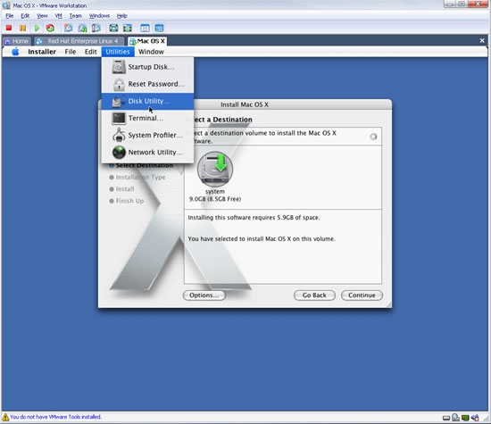Screen dimensions: 491x424
Task: Click the Show Console View toolbar icon
Action: (x=145, y=29)
